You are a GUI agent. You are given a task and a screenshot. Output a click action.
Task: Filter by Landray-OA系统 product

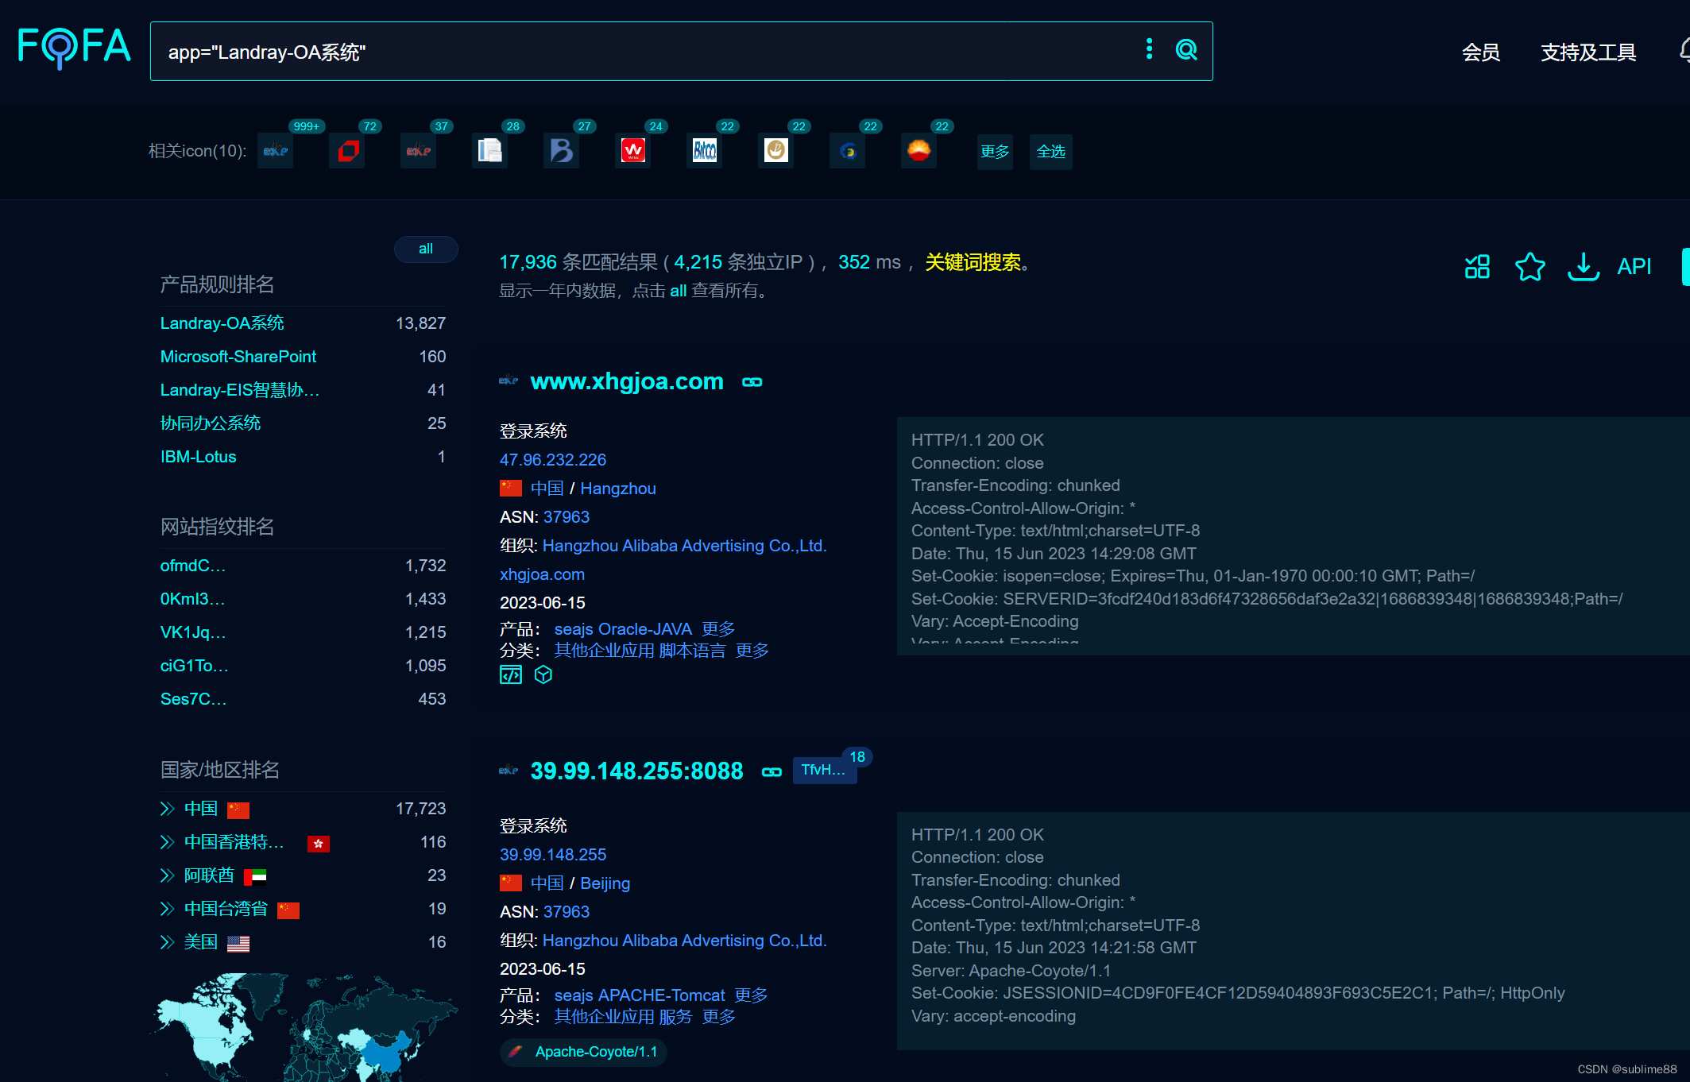coord(222,323)
